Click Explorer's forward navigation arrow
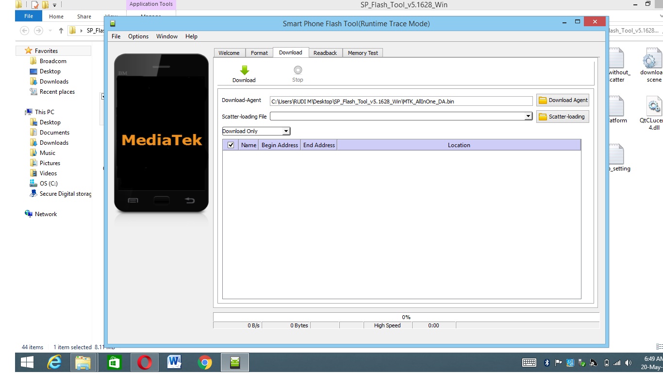The image size is (663, 373). click(x=38, y=31)
